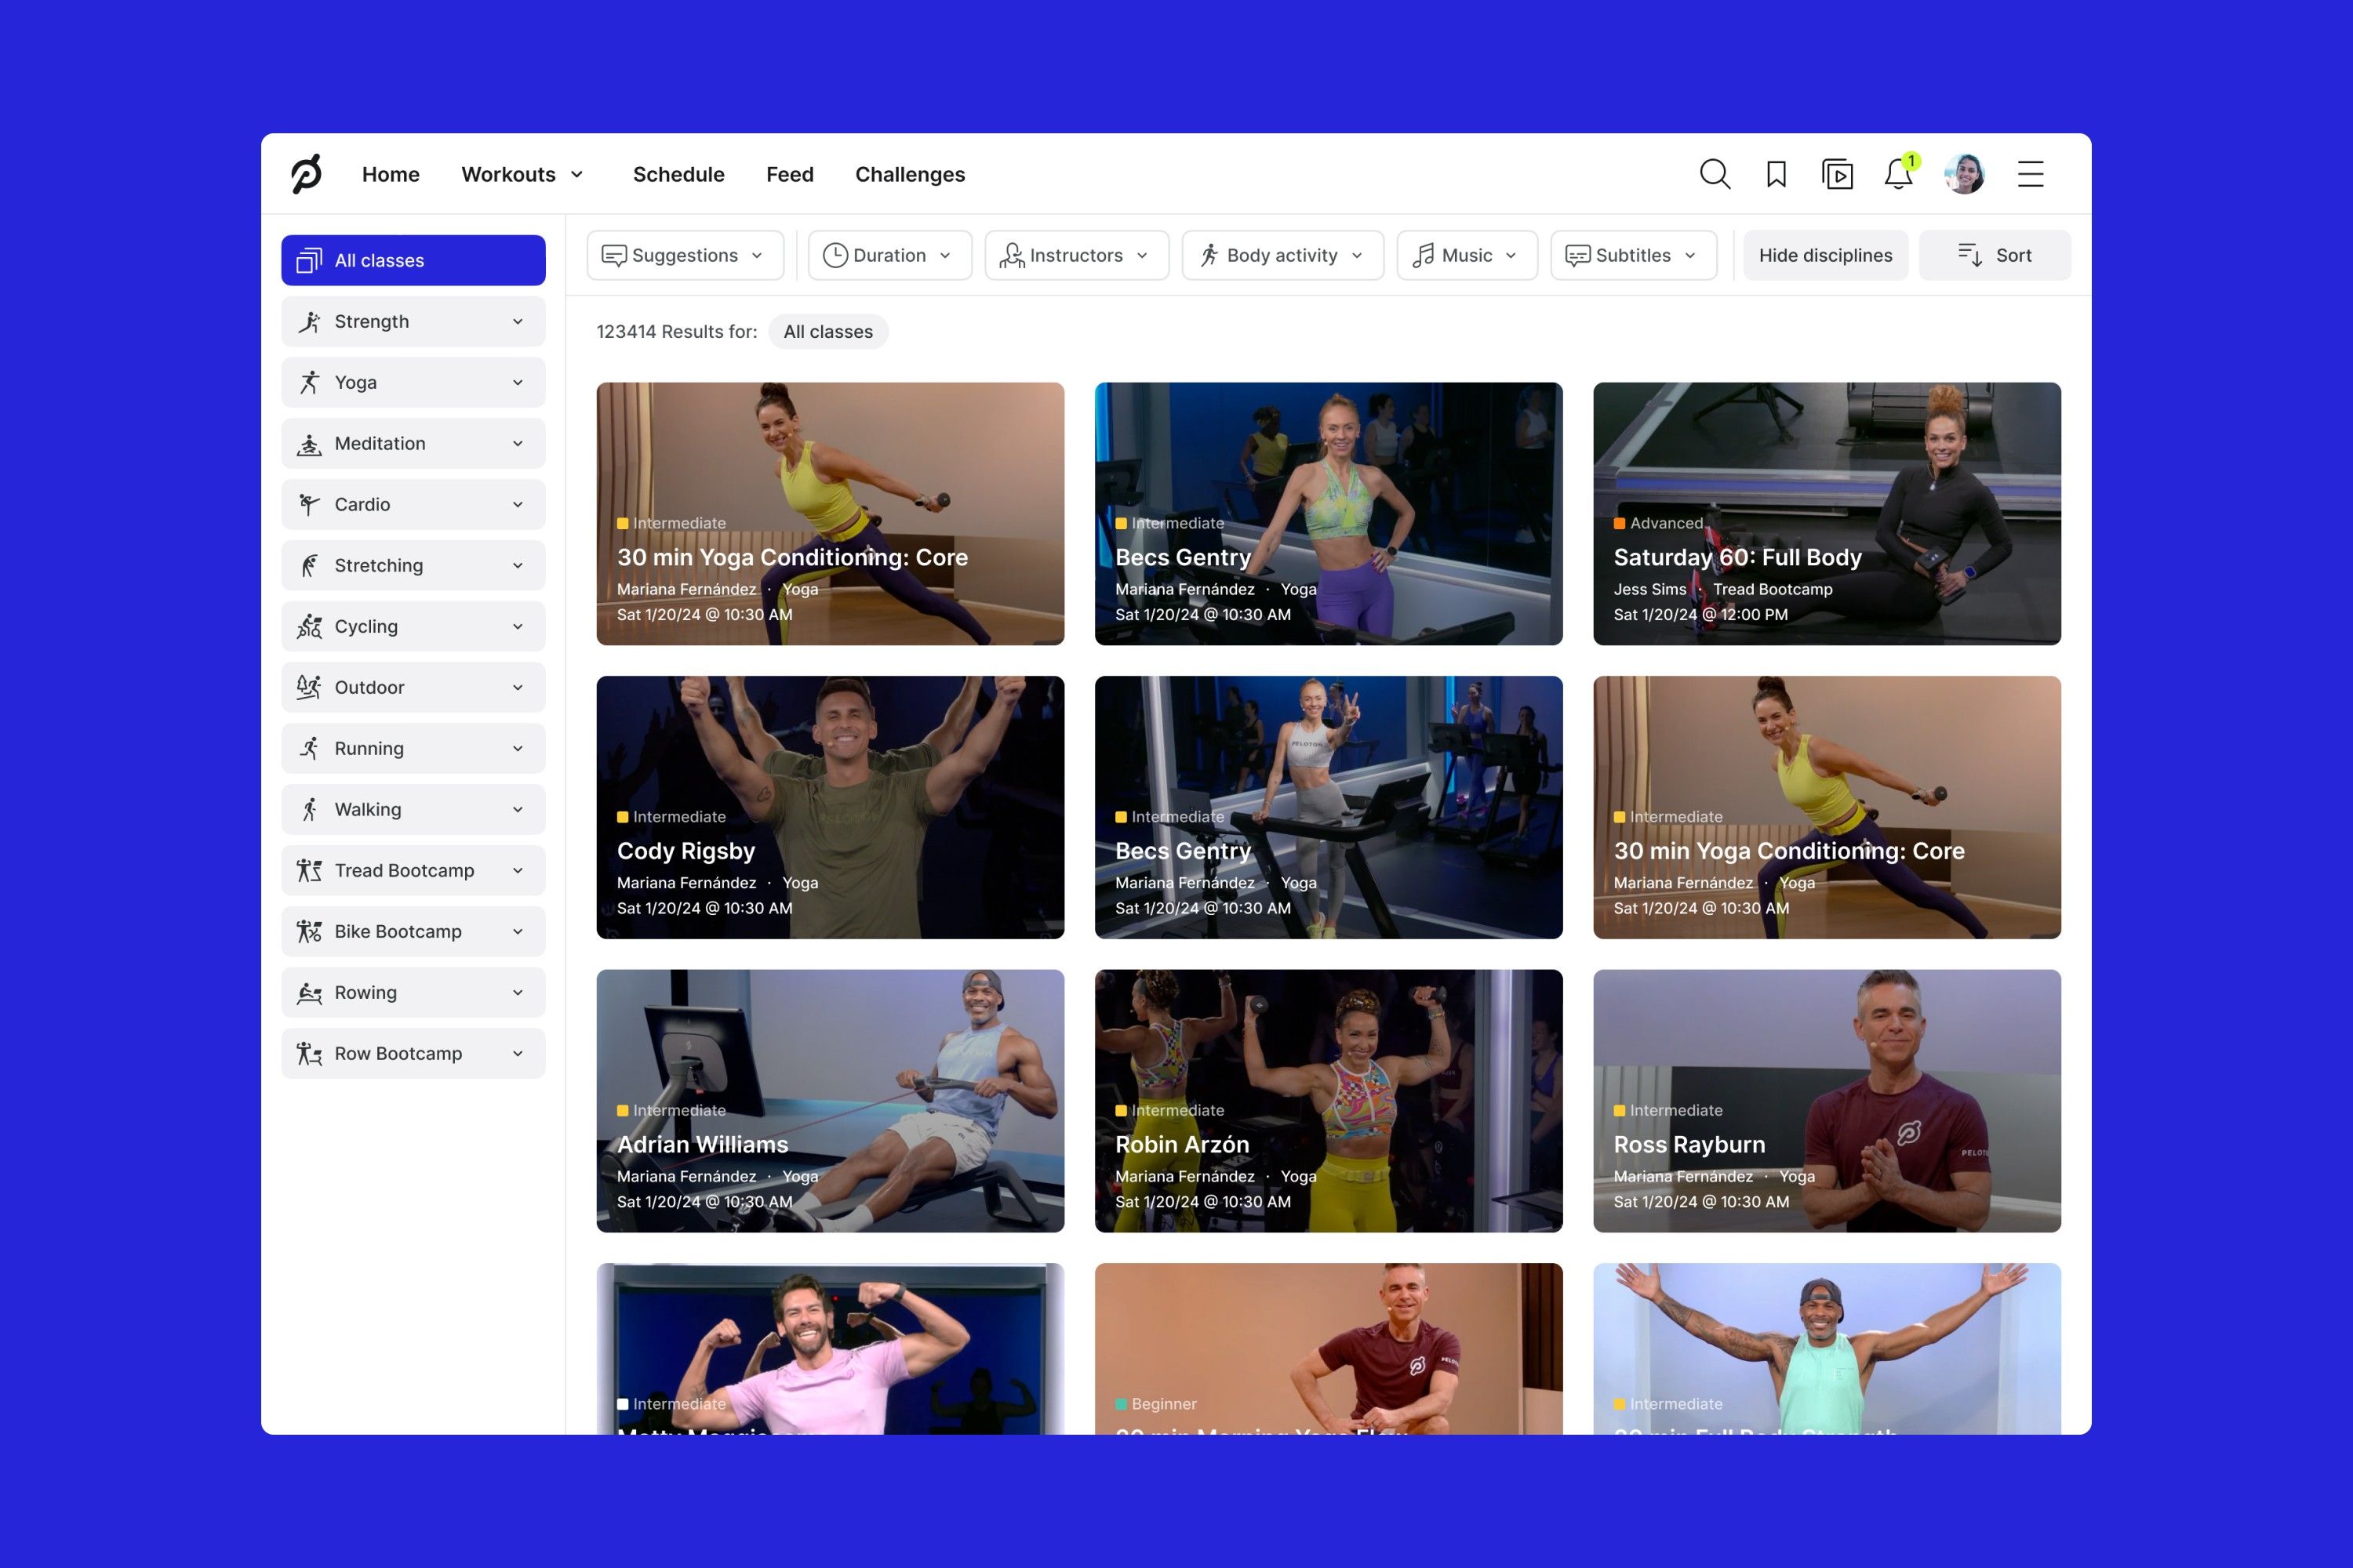Open the Feed nav item

(x=789, y=174)
